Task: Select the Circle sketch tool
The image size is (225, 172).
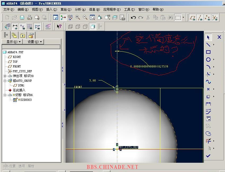Action: pyautogui.click(x=208, y=60)
